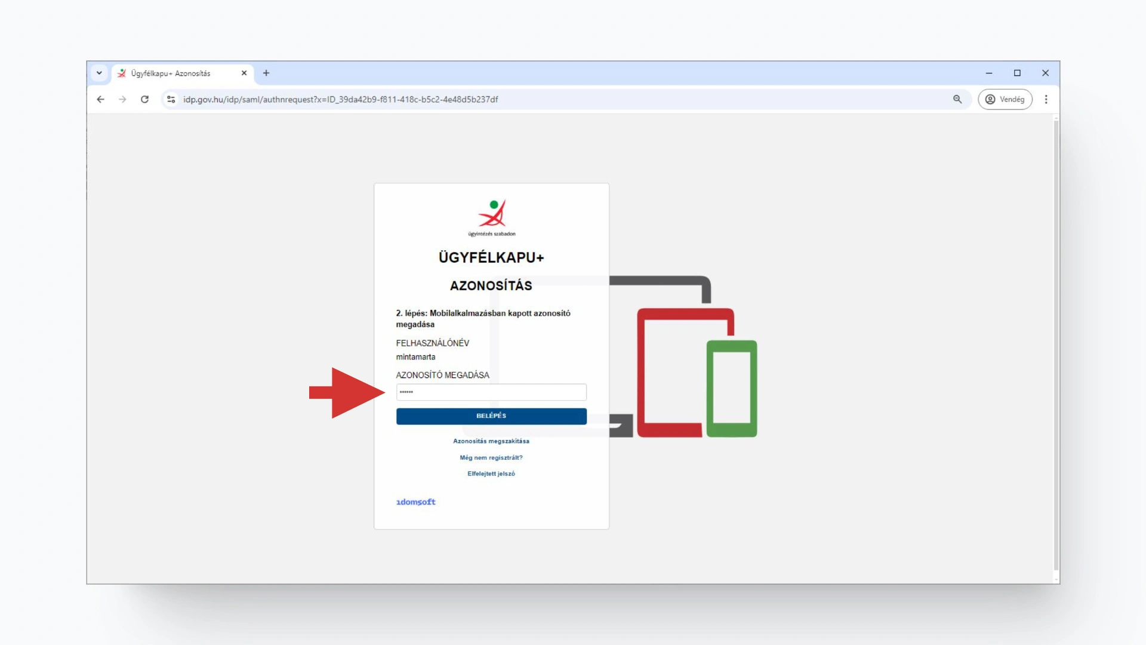Click the Azonosítás megszakítása link

point(491,441)
